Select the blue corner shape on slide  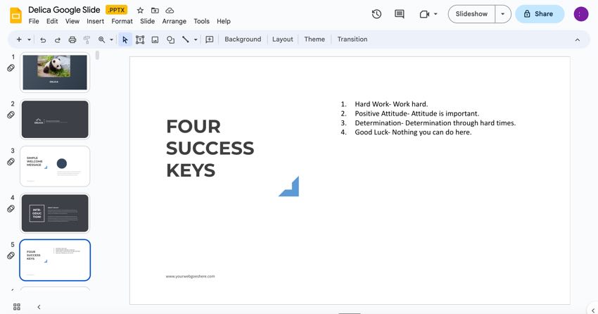click(288, 186)
